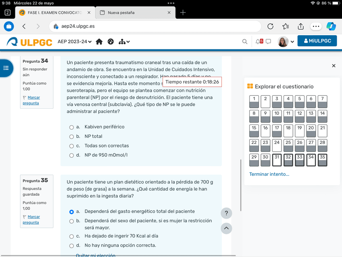342x257 pixels.
Task: Open the tab overview showing 2 tabs
Action: (x=7, y=13)
